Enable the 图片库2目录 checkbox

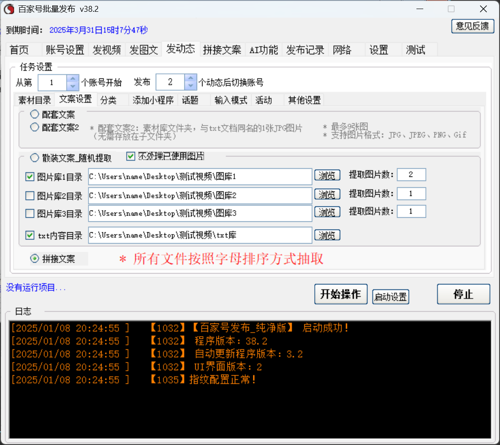pos(30,196)
